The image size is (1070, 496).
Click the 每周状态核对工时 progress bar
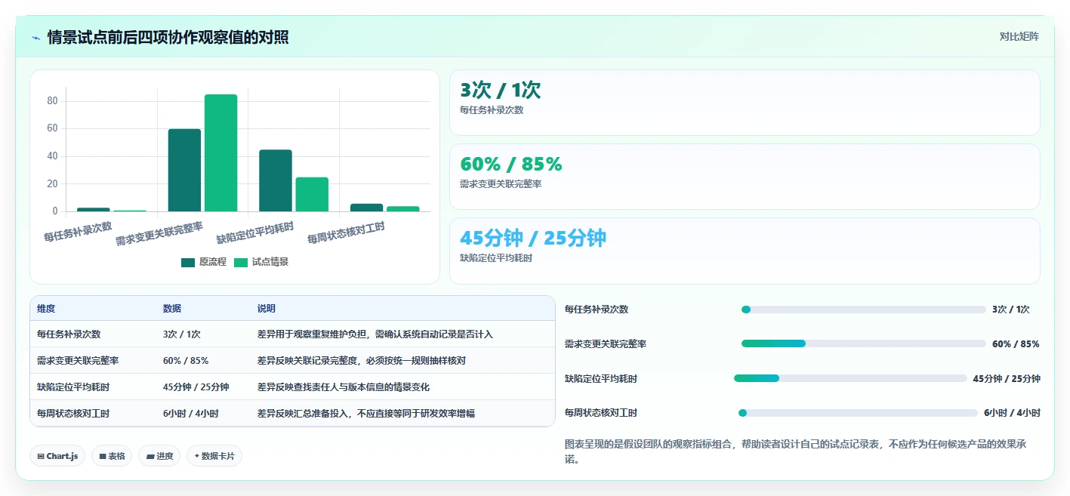click(x=858, y=414)
